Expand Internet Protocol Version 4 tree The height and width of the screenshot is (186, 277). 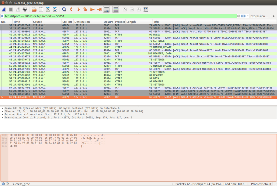click(2, 115)
